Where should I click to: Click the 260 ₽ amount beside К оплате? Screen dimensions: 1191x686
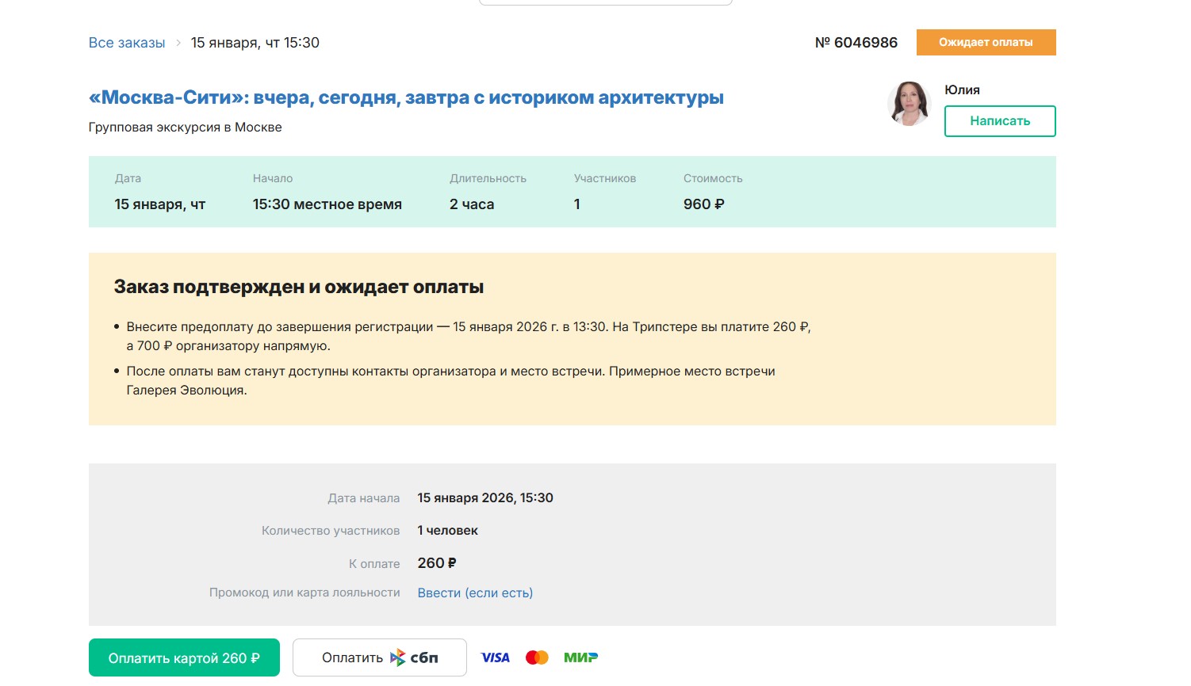(437, 563)
